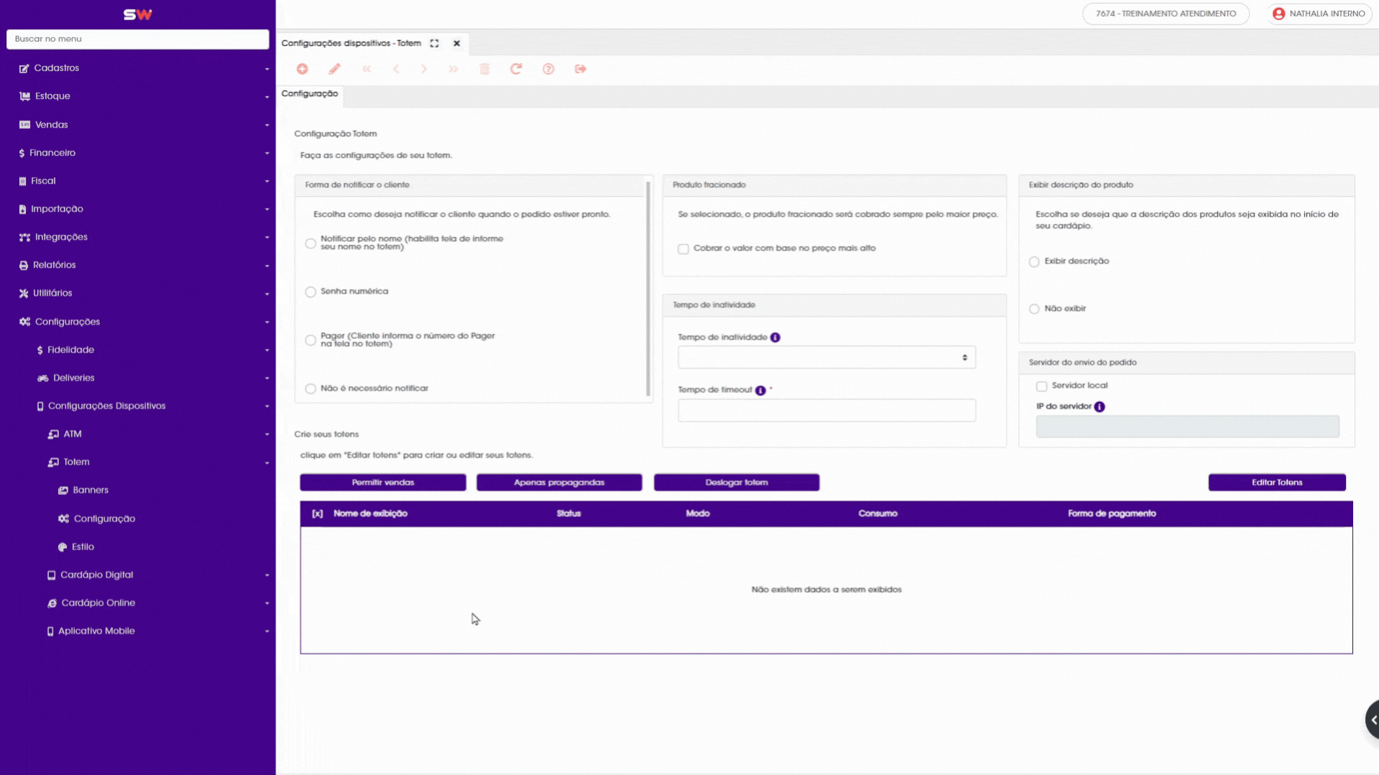The height and width of the screenshot is (775, 1379).
Task: Click the edit pencil toolbar icon
Action: [x=334, y=69]
